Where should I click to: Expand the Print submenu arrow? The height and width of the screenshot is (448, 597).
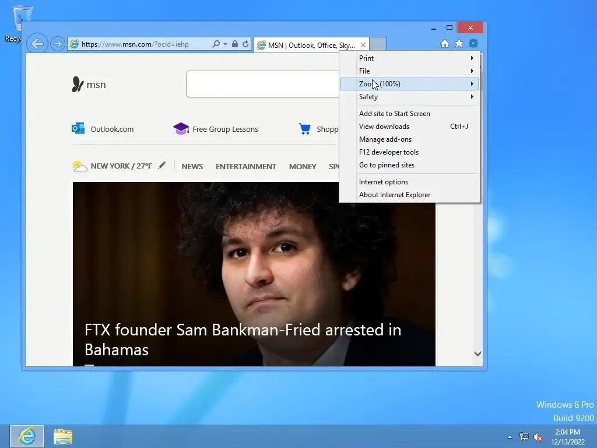click(472, 58)
